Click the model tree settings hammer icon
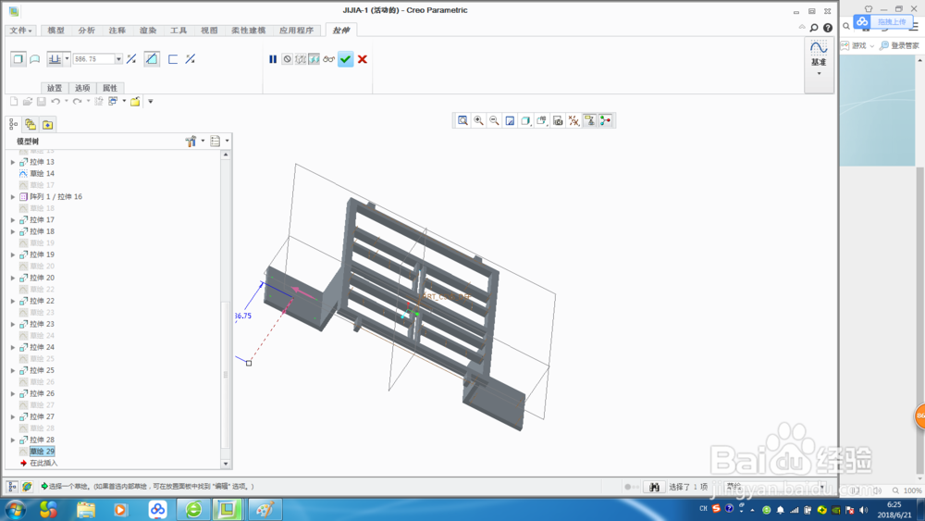The width and height of the screenshot is (925, 521). [191, 141]
